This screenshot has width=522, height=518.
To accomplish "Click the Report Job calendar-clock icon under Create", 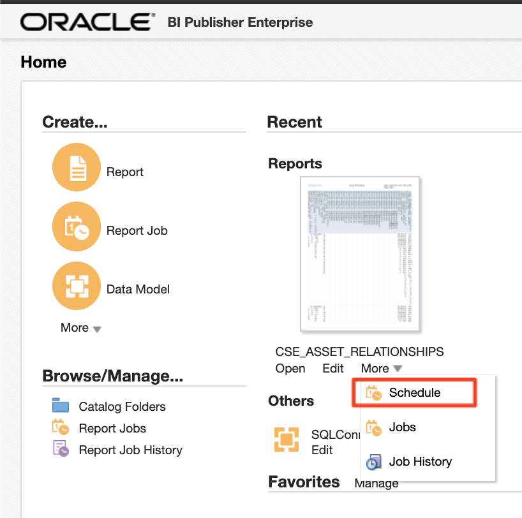I will [77, 226].
